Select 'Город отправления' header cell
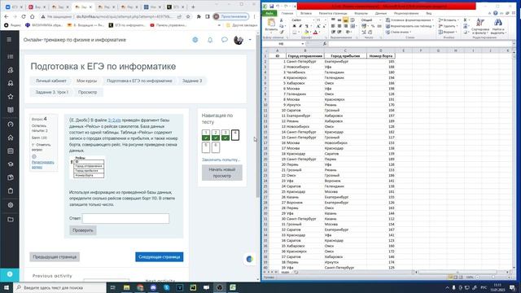The image size is (521, 293). pos(304,56)
